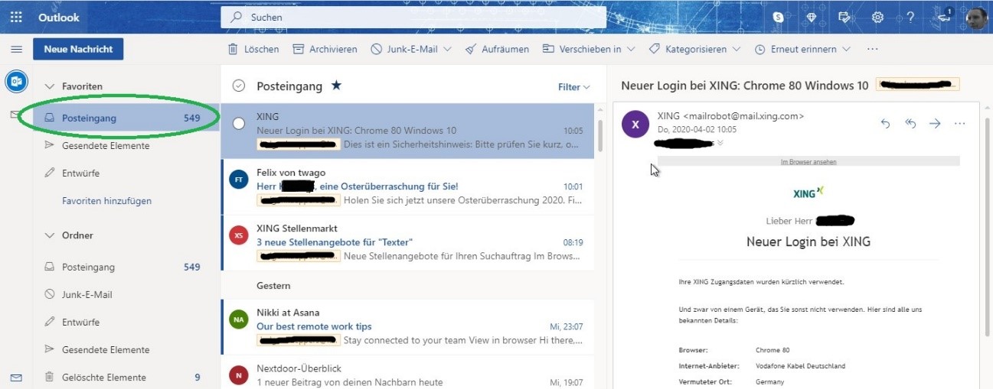993x389 pixels.
Task: Click into the Suchen search field
Action: point(413,17)
